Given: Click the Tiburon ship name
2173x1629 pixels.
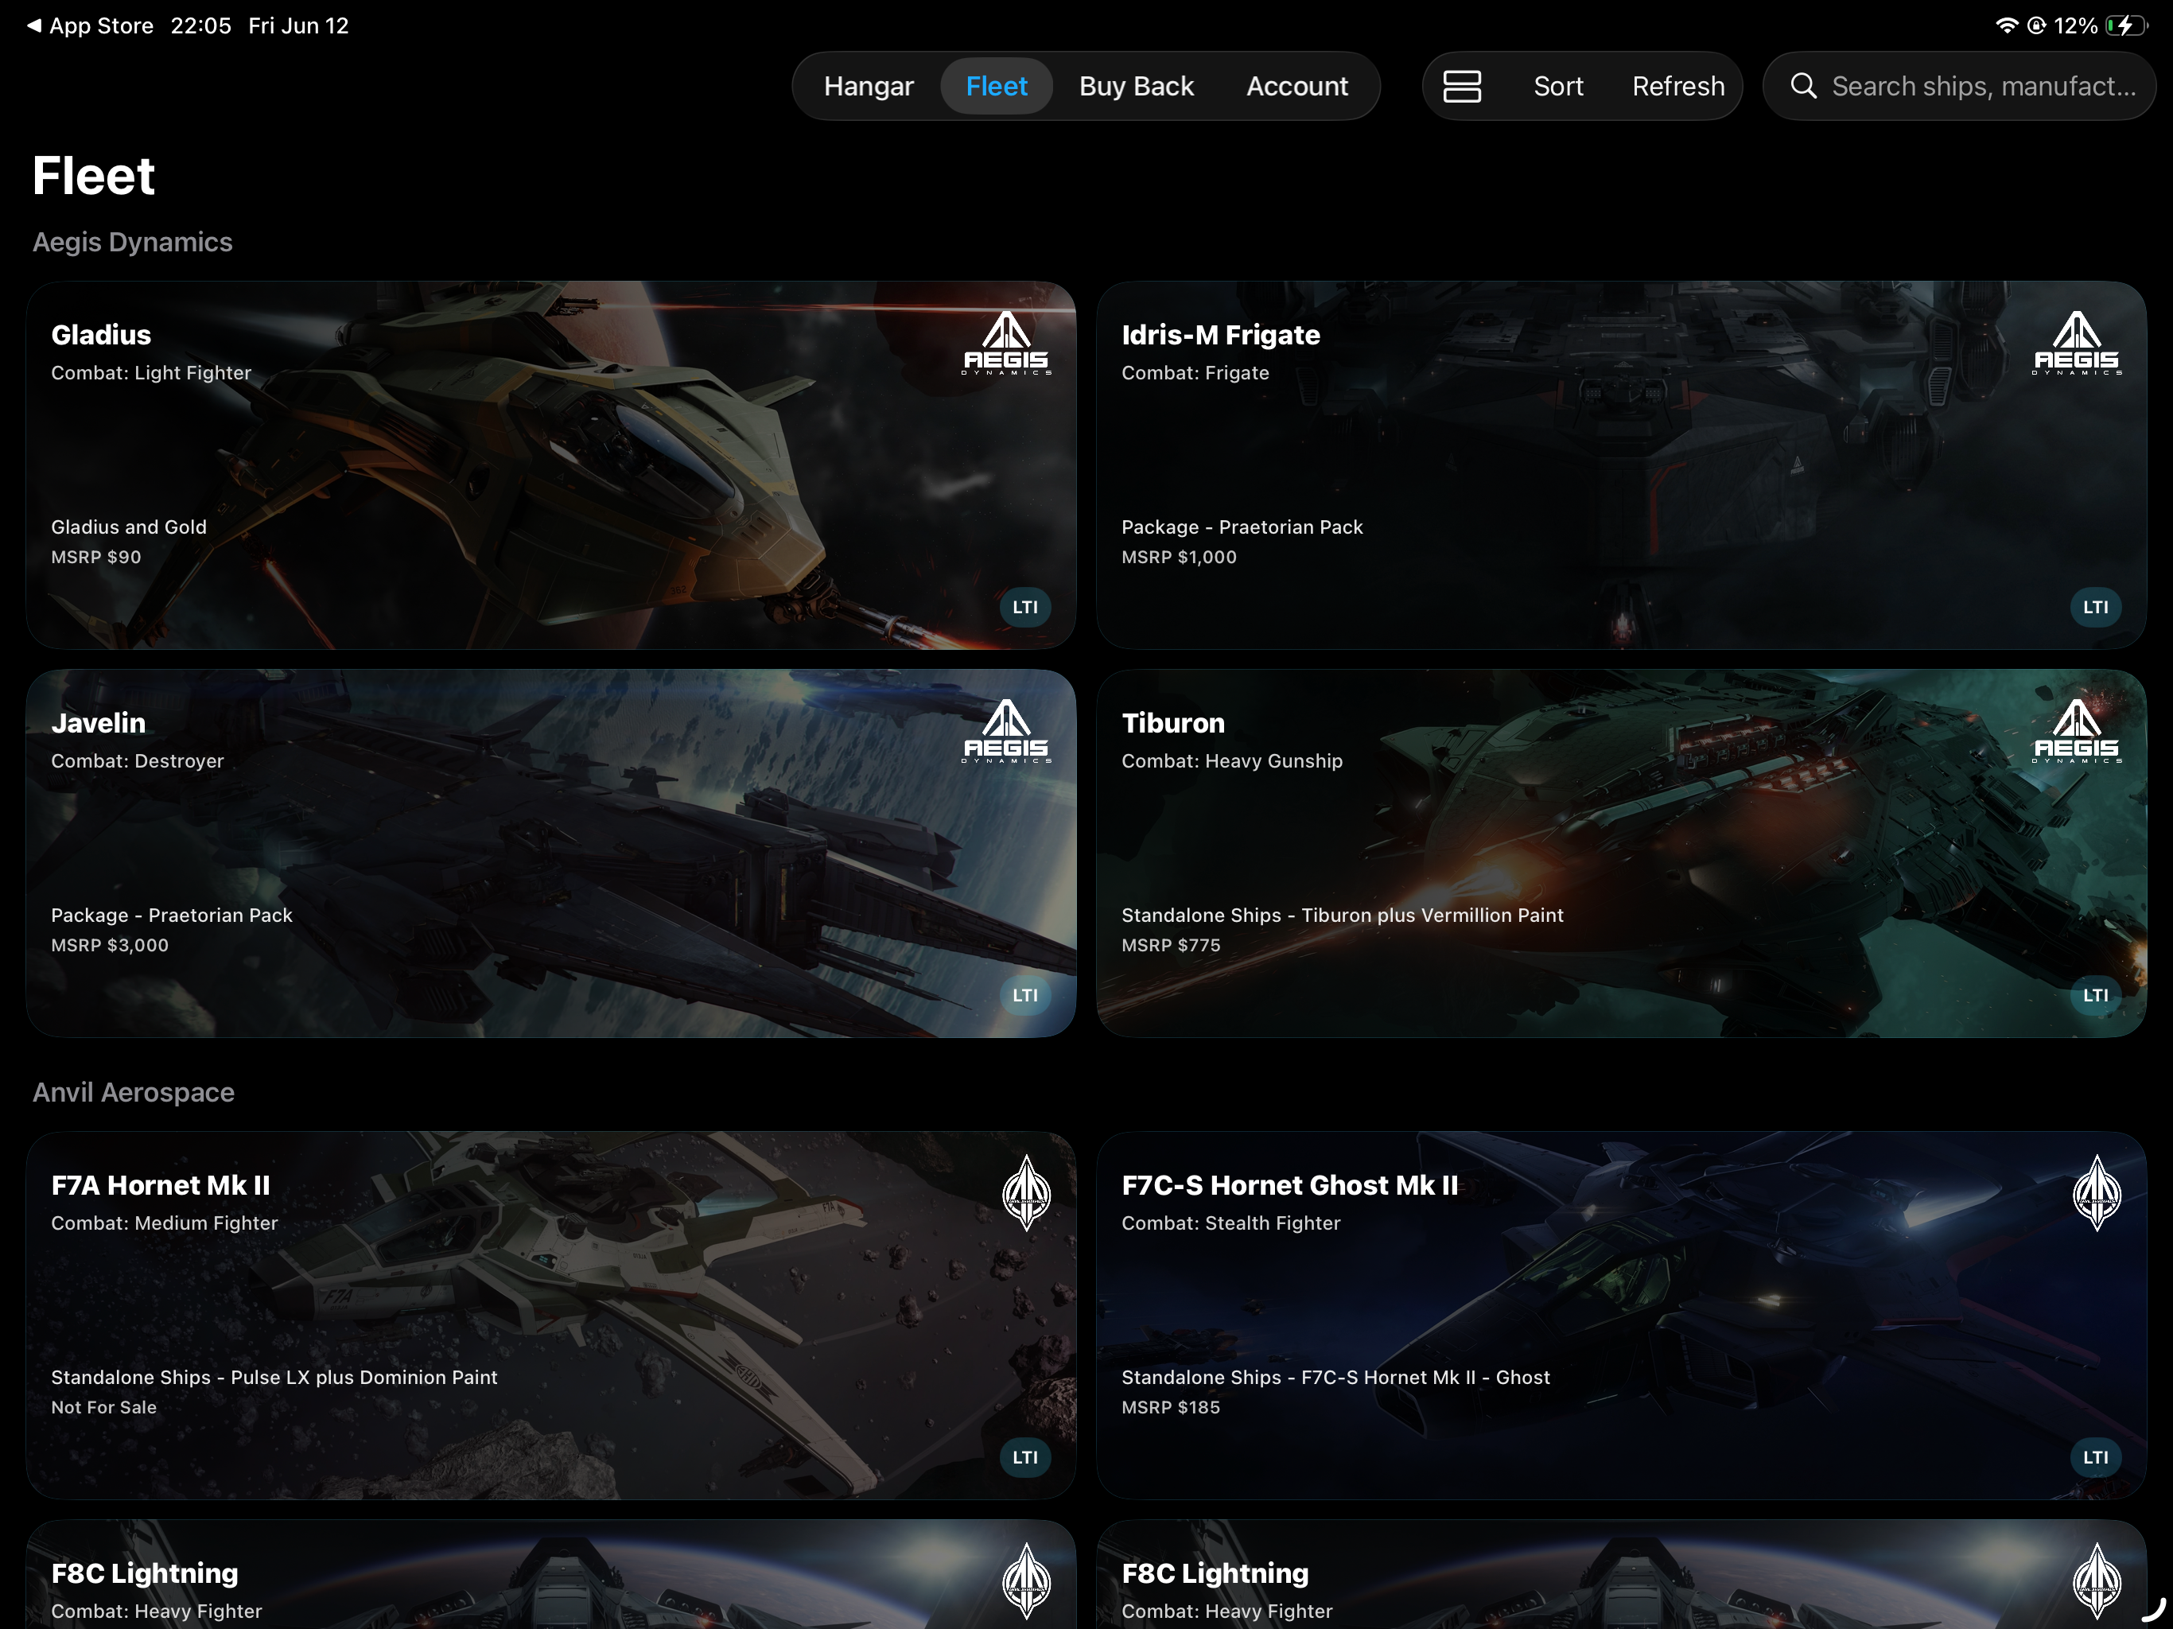Looking at the screenshot, I should 1173,723.
